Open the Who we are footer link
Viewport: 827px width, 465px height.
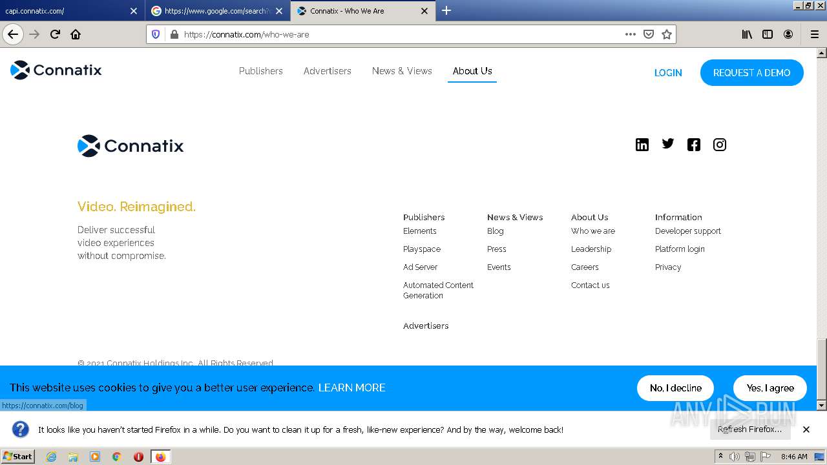point(593,231)
